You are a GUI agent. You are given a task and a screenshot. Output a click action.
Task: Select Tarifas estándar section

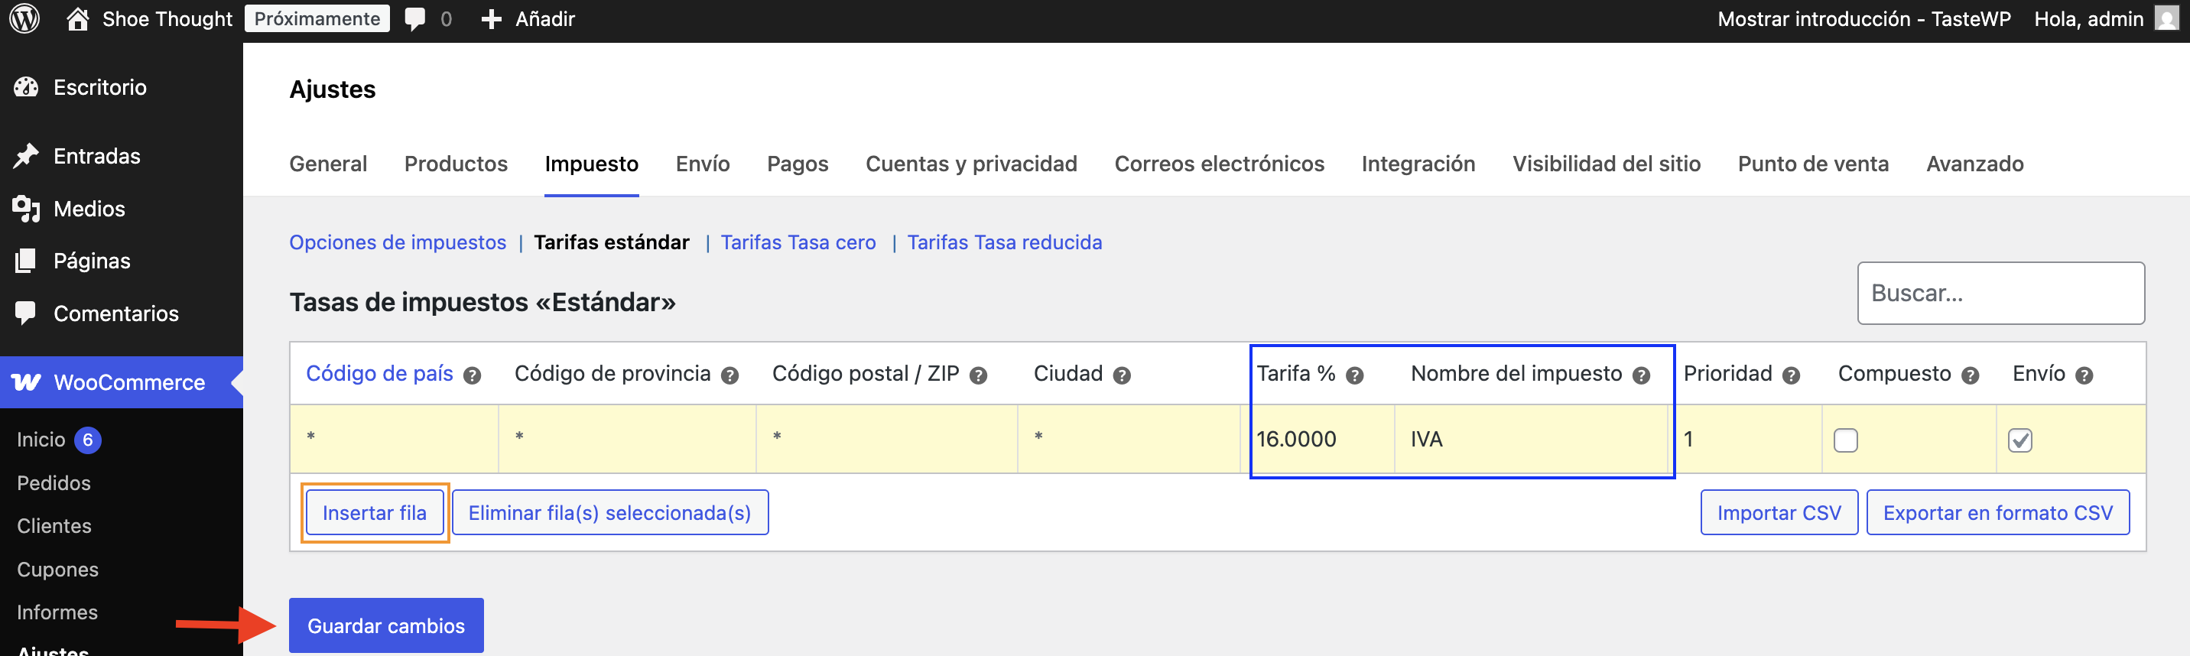point(611,242)
